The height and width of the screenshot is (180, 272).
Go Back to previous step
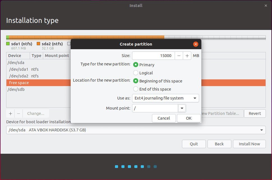(x=219, y=144)
